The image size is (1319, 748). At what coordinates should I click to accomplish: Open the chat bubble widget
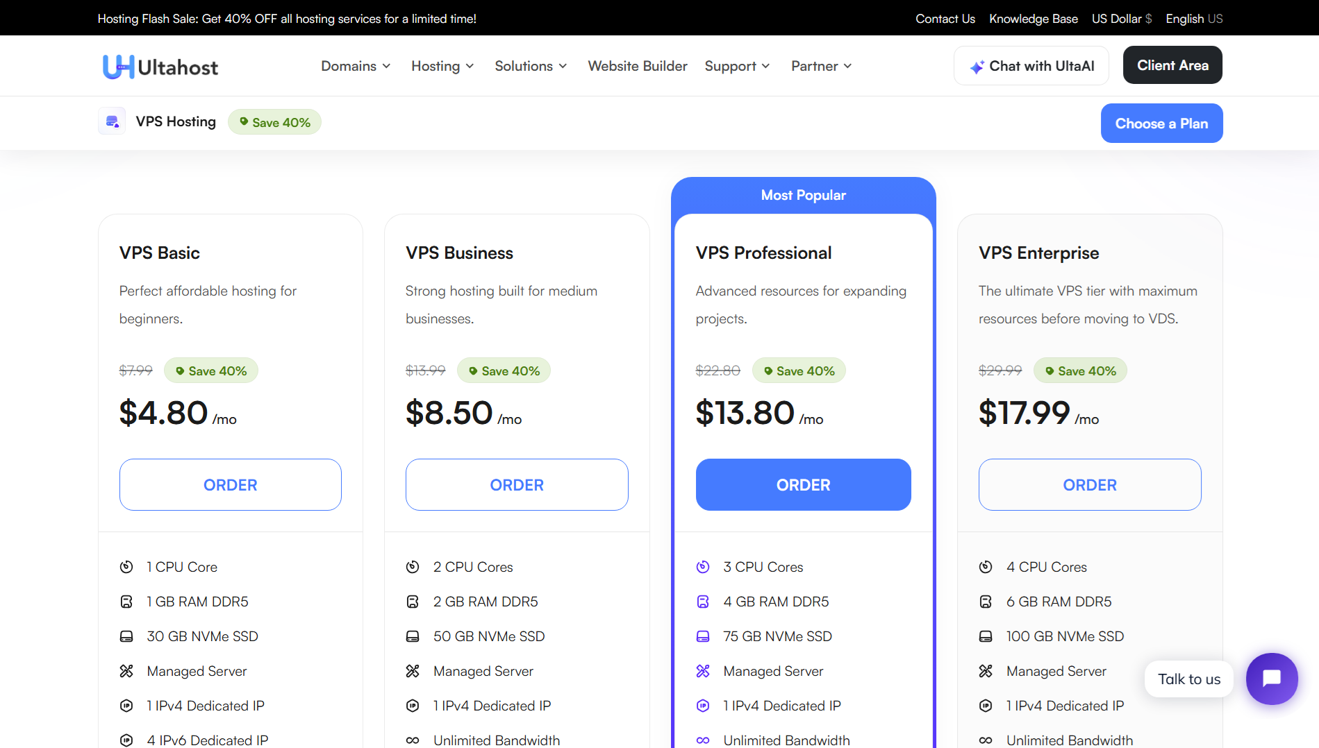[x=1272, y=679]
